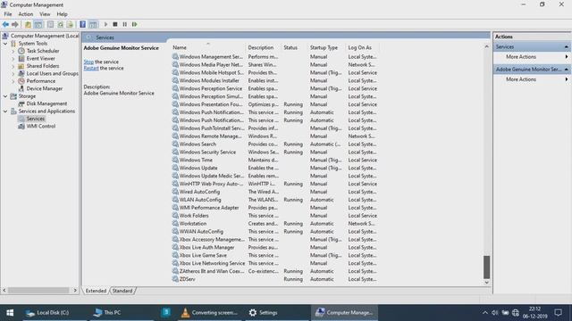Open the File menu
The height and width of the screenshot is (321, 572).
point(8,14)
